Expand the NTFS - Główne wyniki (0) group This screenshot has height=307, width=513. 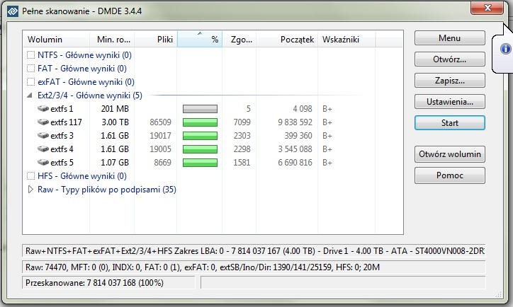coord(30,55)
